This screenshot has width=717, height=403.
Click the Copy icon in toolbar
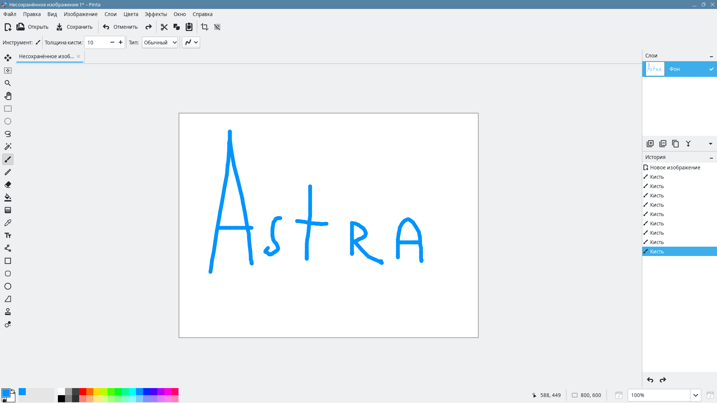pos(177,27)
